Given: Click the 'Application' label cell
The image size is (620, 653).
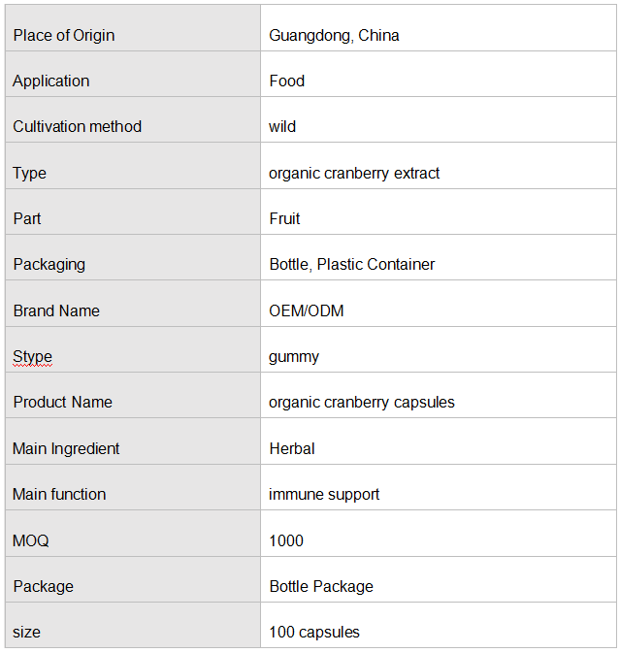Looking at the screenshot, I should [133, 74].
